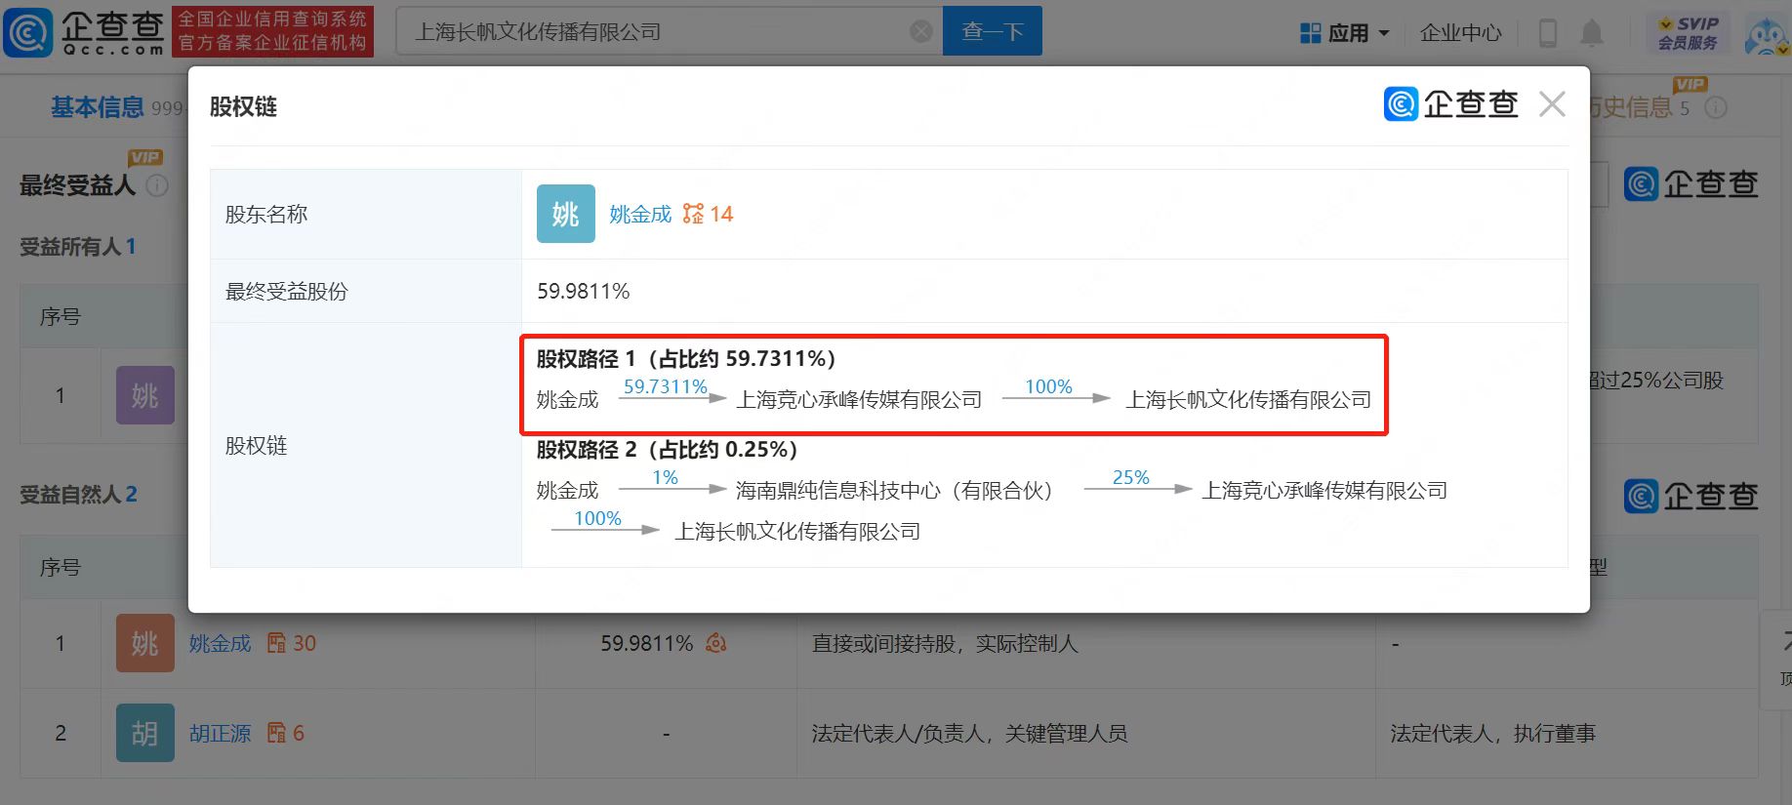Screen dimensions: 1792x805
Task: Click the 59.7311% arrow label in path 1
Action: [666, 386]
